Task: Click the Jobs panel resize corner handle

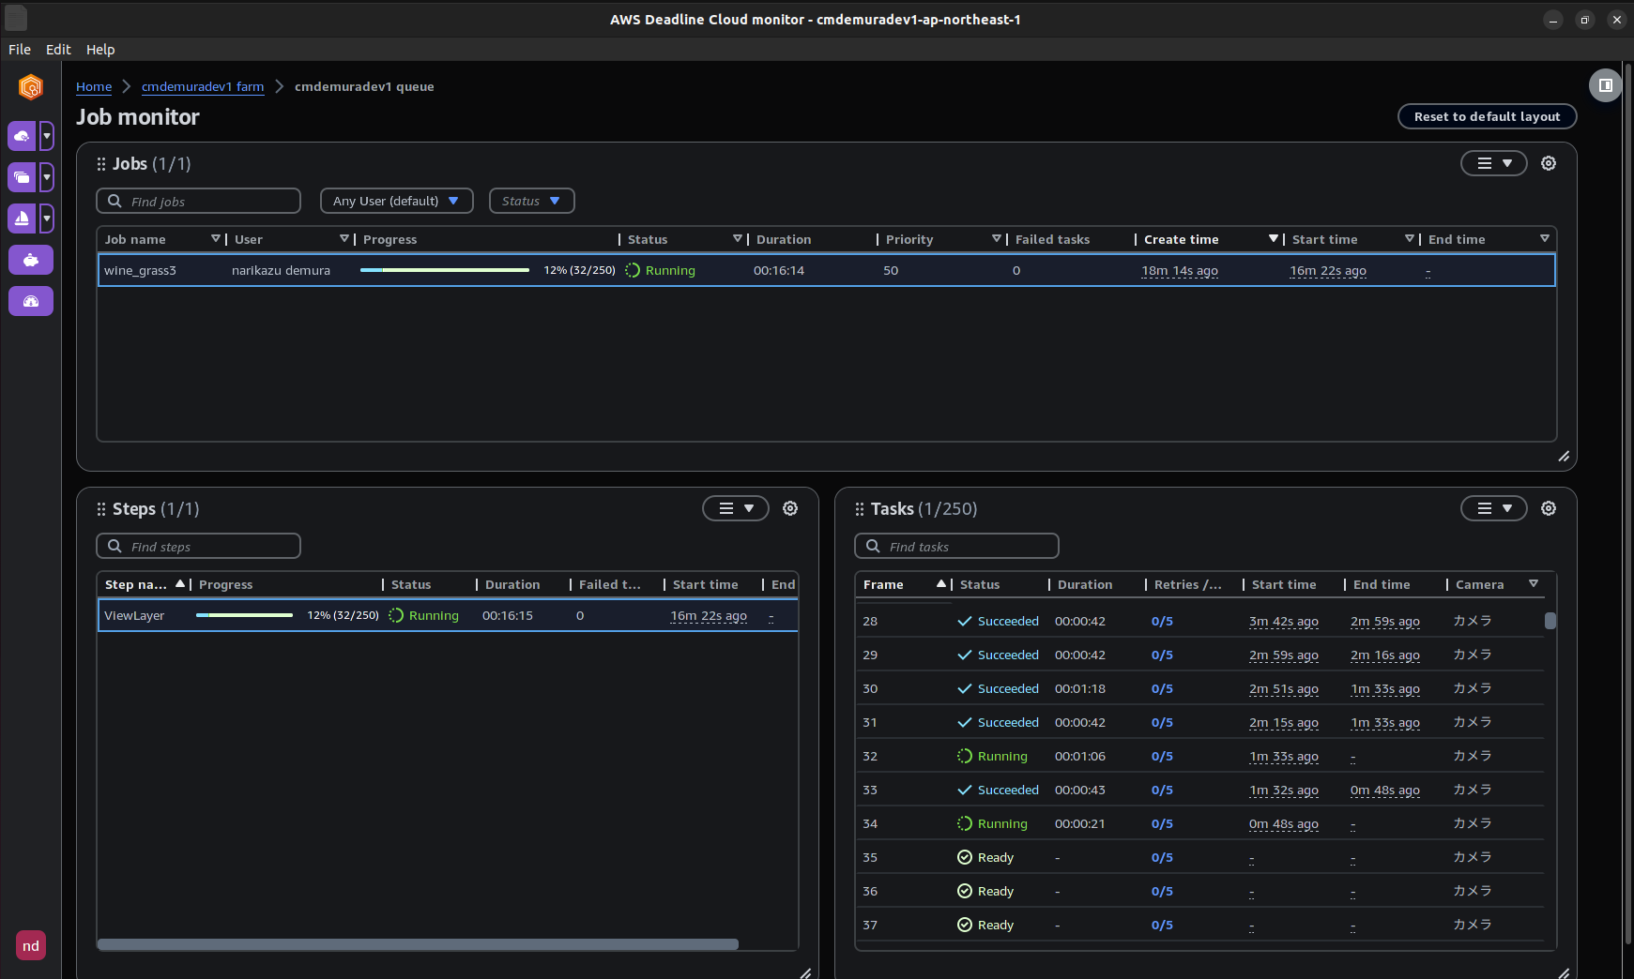Action: [x=1564, y=457]
